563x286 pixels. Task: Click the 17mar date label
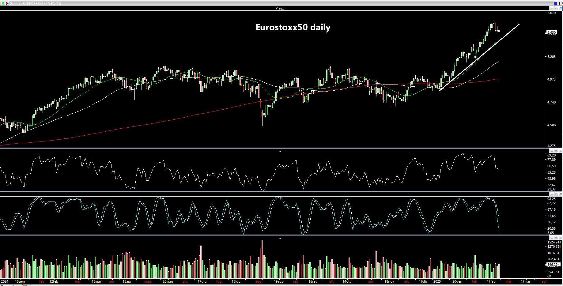pos(526,281)
